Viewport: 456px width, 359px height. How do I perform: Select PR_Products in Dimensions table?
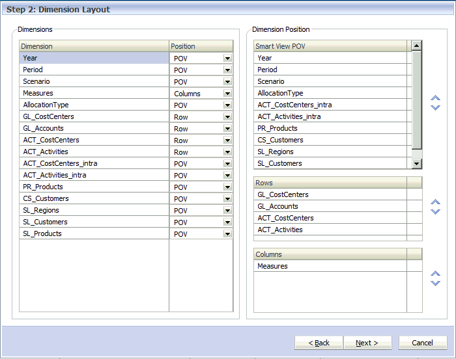(x=94, y=187)
